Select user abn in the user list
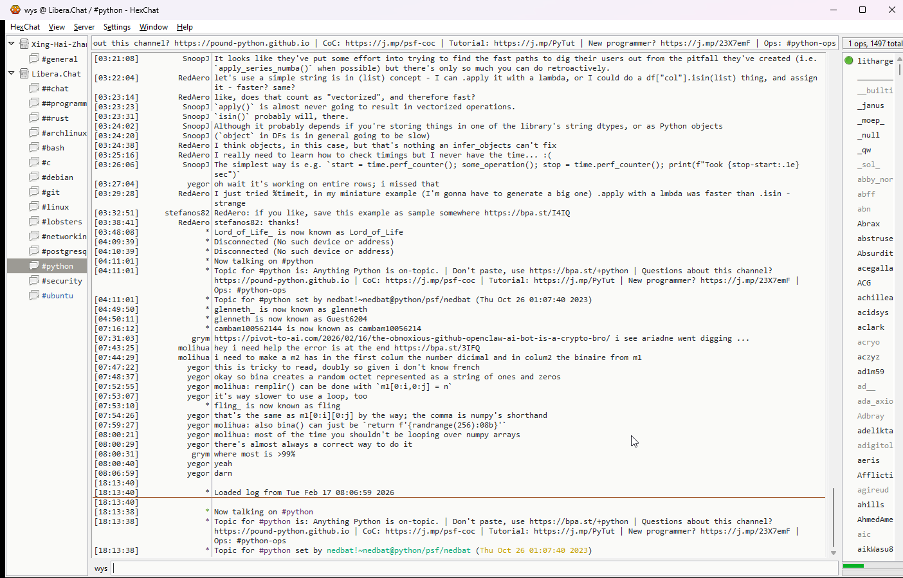The width and height of the screenshot is (903, 578). pyautogui.click(x=864, y=209)
